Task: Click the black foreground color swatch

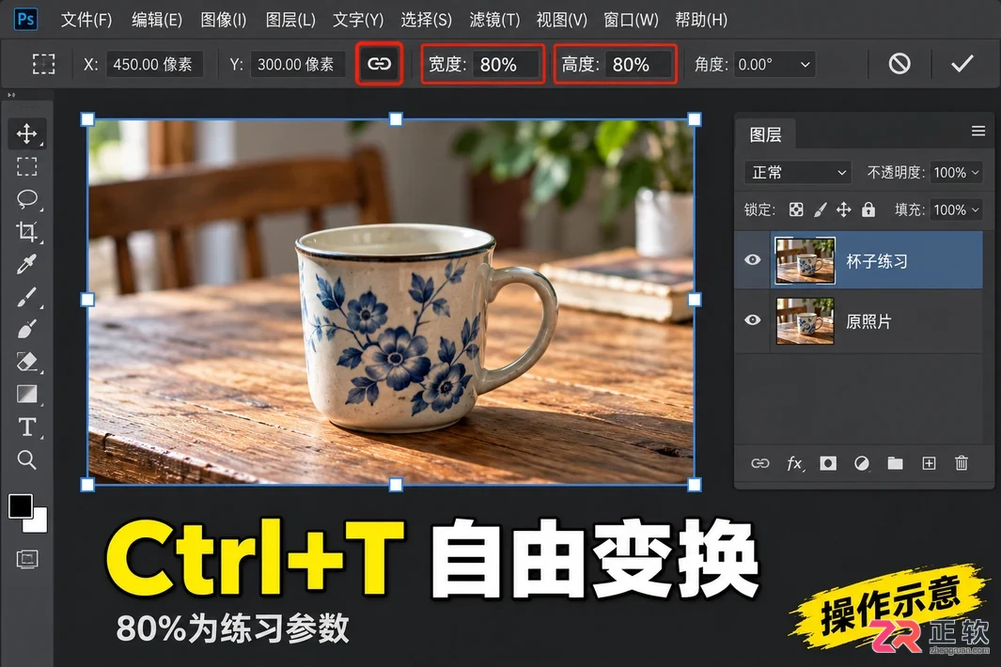Action: click(x=20, y=505)
